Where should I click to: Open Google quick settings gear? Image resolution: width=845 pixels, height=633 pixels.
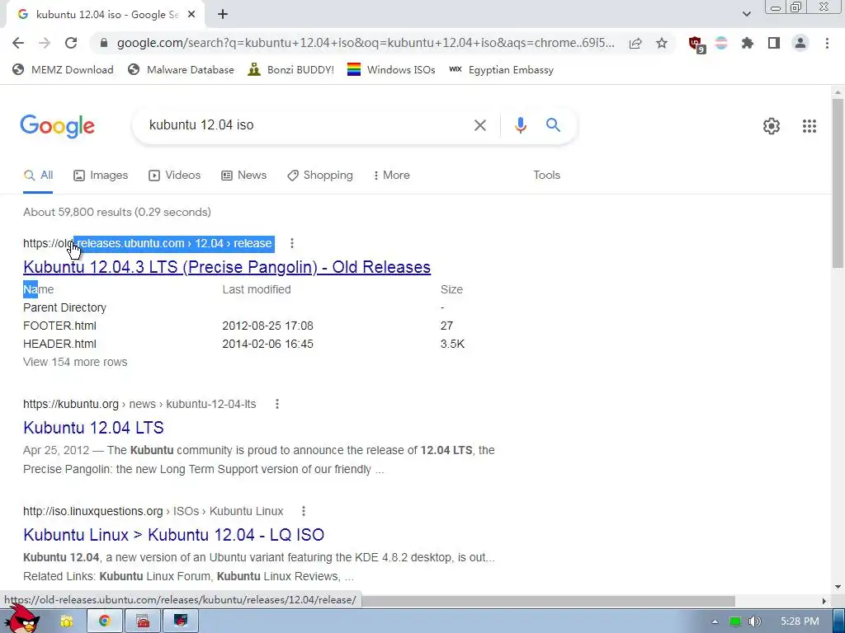click(772, 126)
